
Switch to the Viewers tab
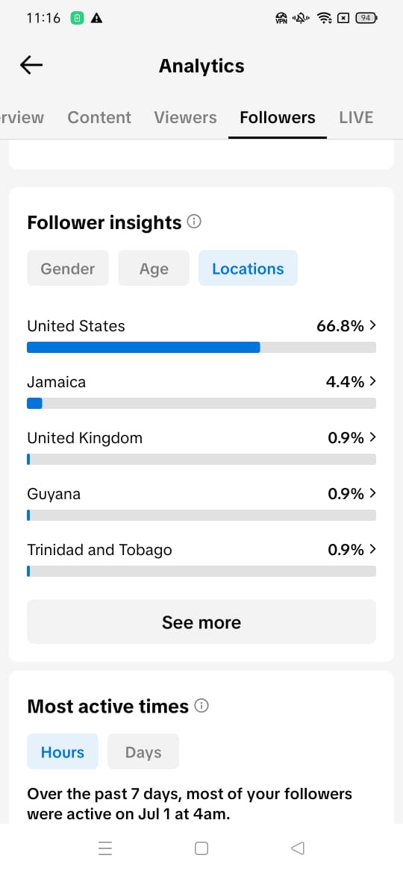pyautogui.click(x=185, y=117)
